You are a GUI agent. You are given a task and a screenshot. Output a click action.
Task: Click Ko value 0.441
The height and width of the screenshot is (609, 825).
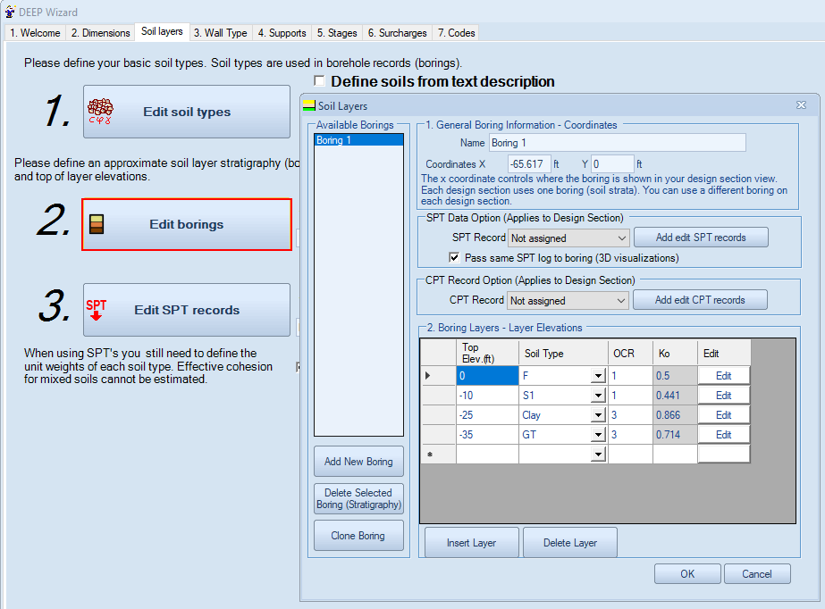pyautogui.click(x=675, y=396)
